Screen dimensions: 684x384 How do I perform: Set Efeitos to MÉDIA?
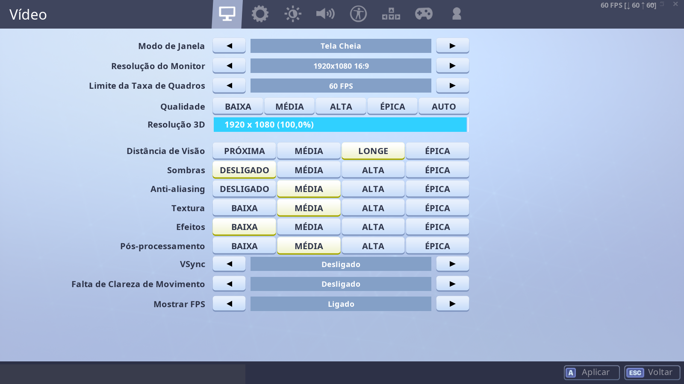point(309,227)
